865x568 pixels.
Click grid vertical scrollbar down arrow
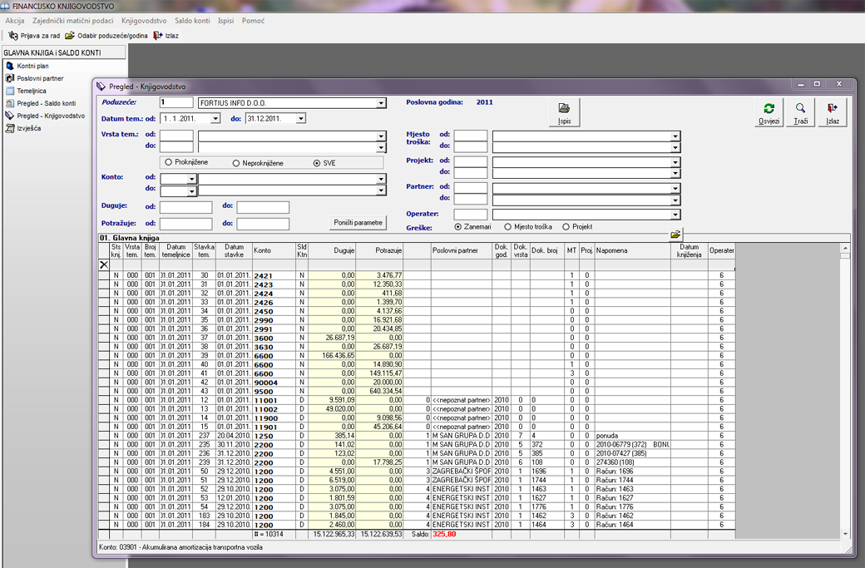tap(845, 534)
